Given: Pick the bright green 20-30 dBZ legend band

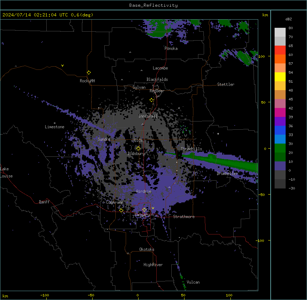Looking at the screenshot, I should 280,148.
